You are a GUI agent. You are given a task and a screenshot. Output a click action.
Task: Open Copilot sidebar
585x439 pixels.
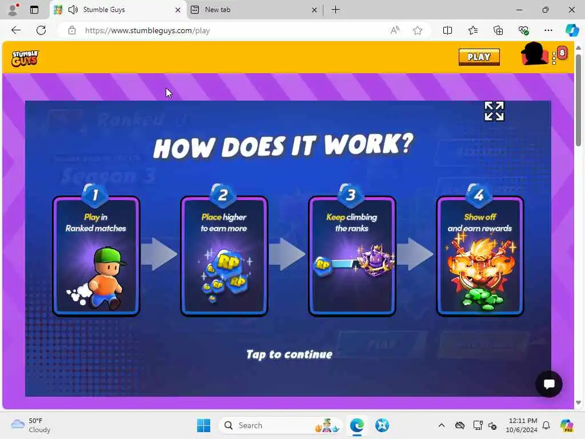[572, 30]
